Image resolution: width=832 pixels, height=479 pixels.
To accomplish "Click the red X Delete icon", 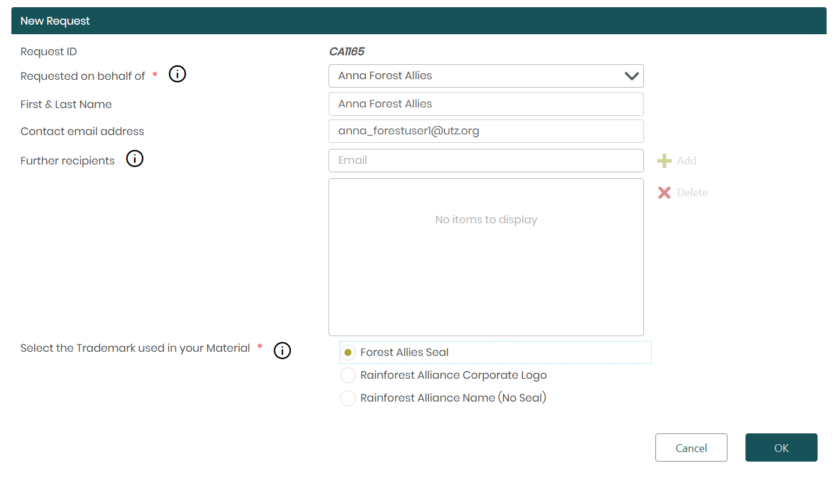I will 664,193.
